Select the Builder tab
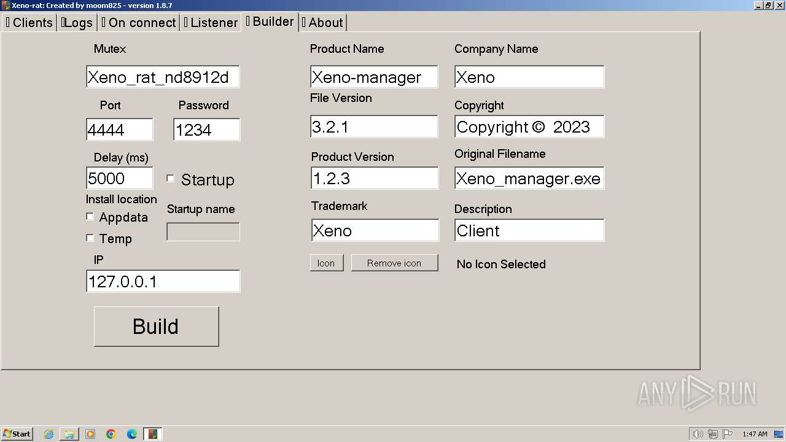The width and height of the screenshot is (786, 442). tap(270, 21)
